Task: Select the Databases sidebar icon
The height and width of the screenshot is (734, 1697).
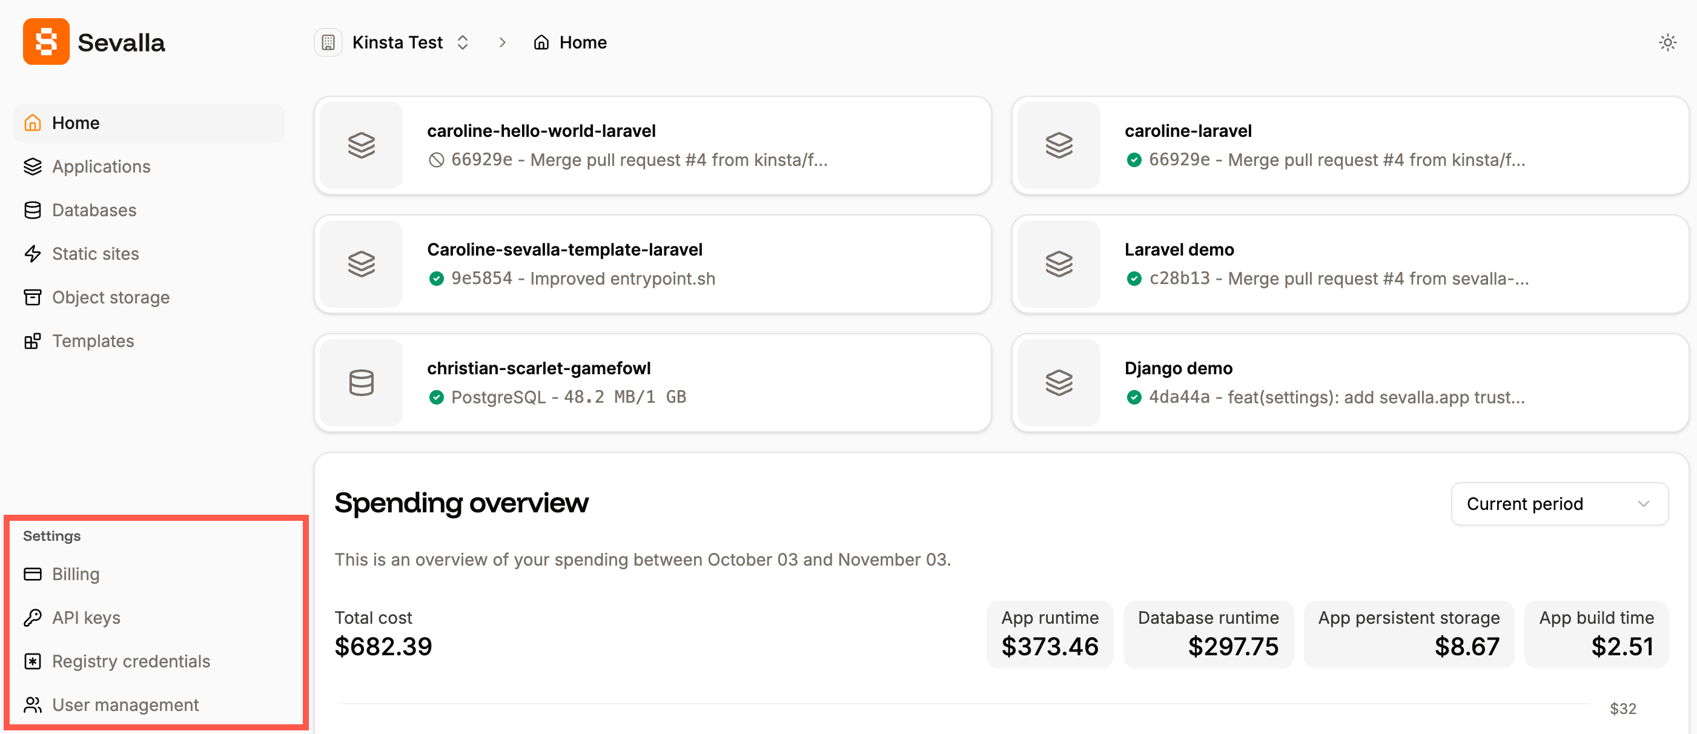Action: (33, 210)
